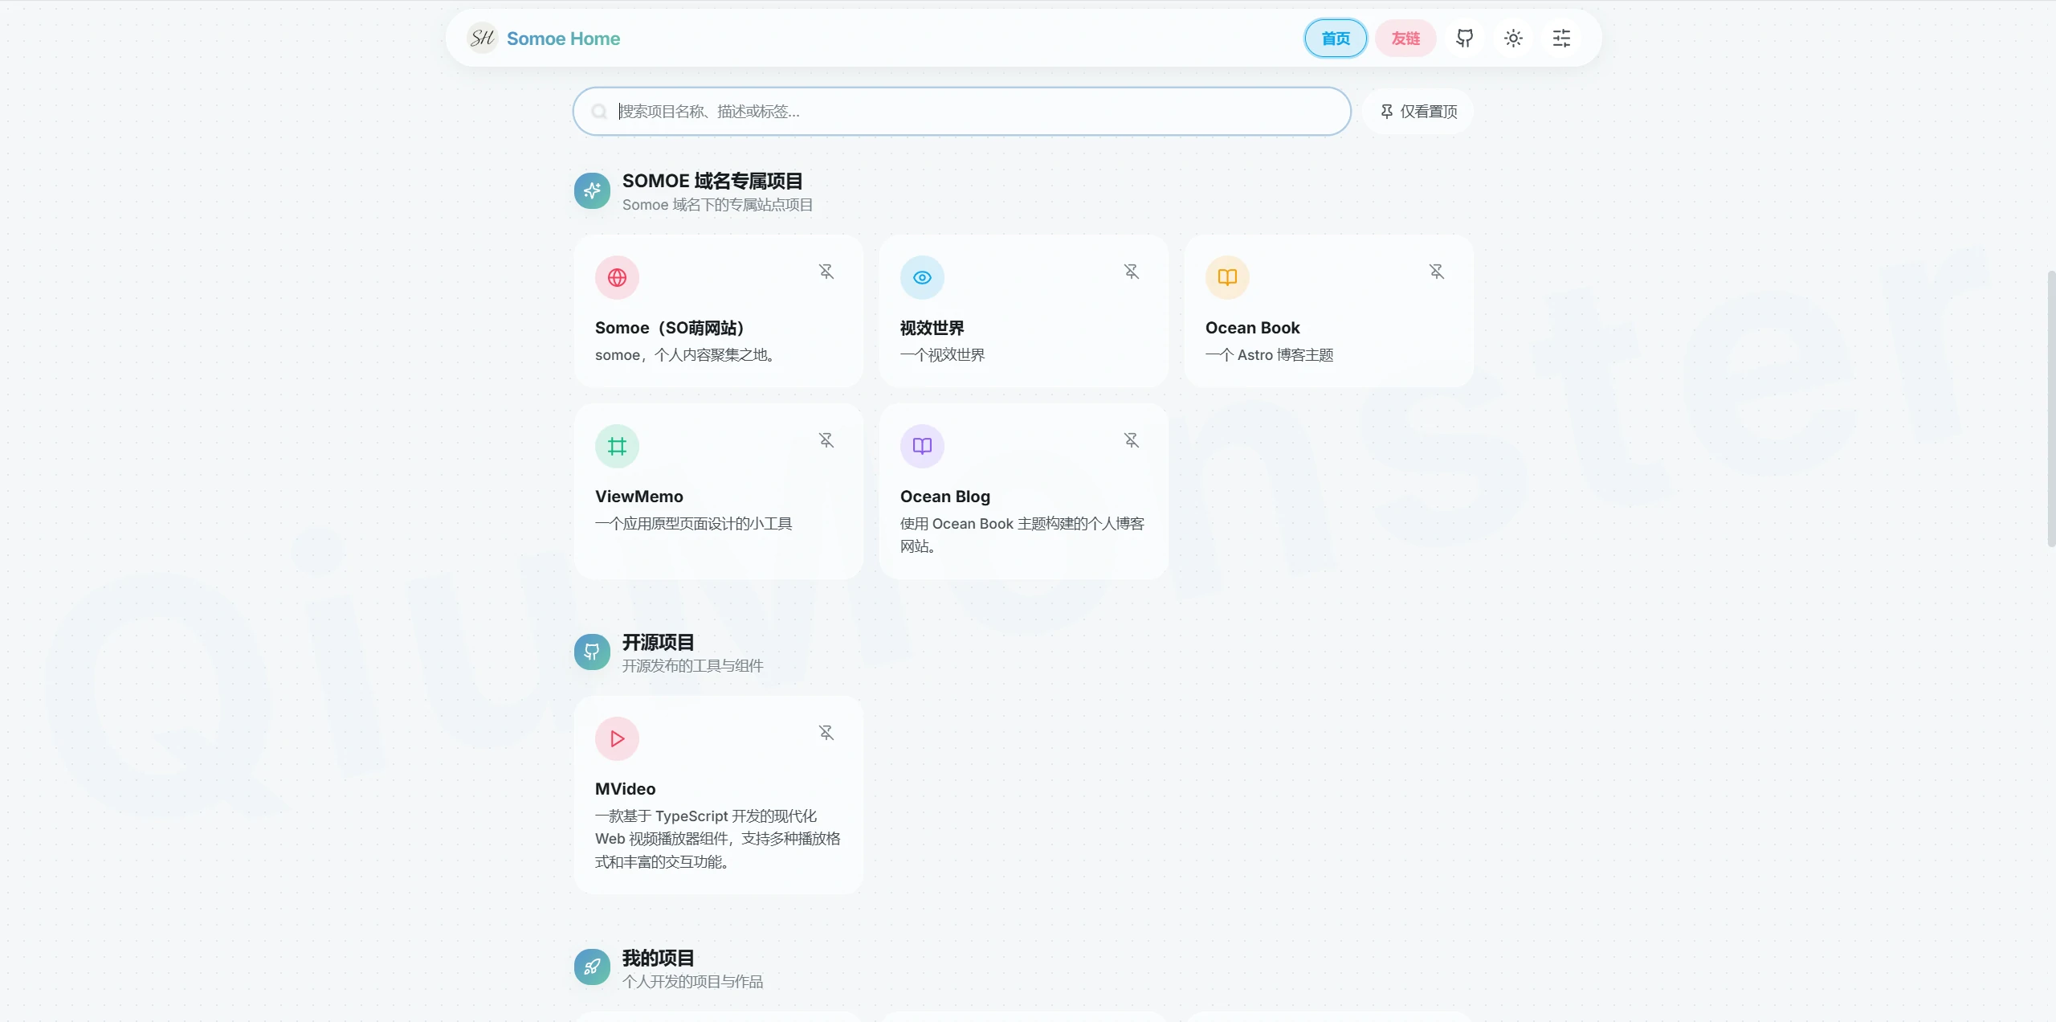Click the book icon on Ocean Book card
The height and width of the screenshot is (1022, 2056).
(1227, 277)
